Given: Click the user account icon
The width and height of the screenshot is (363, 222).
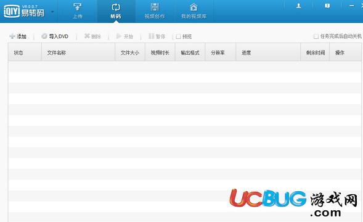Looking at the screenshot, I should [299, 6].
